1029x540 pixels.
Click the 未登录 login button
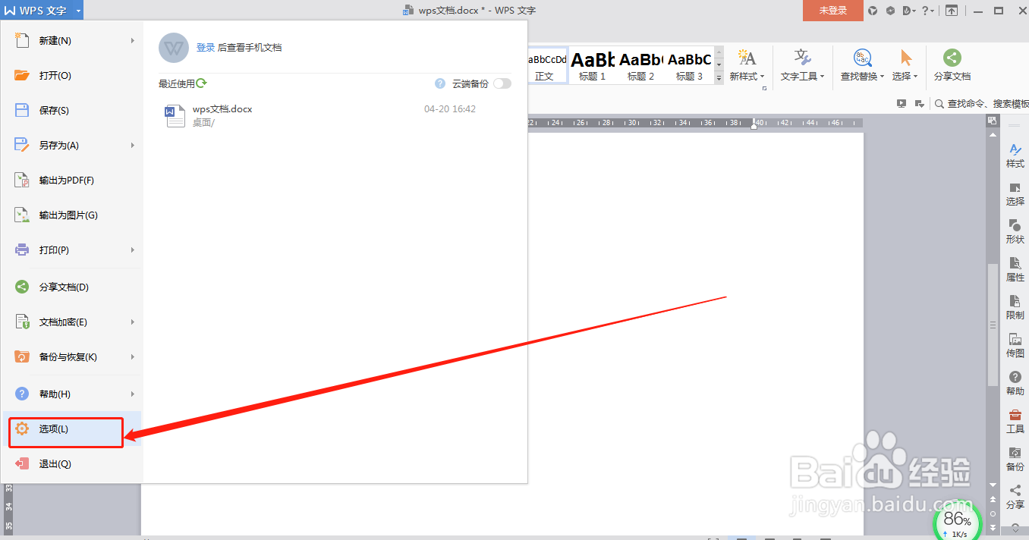[x=832, y=11]
